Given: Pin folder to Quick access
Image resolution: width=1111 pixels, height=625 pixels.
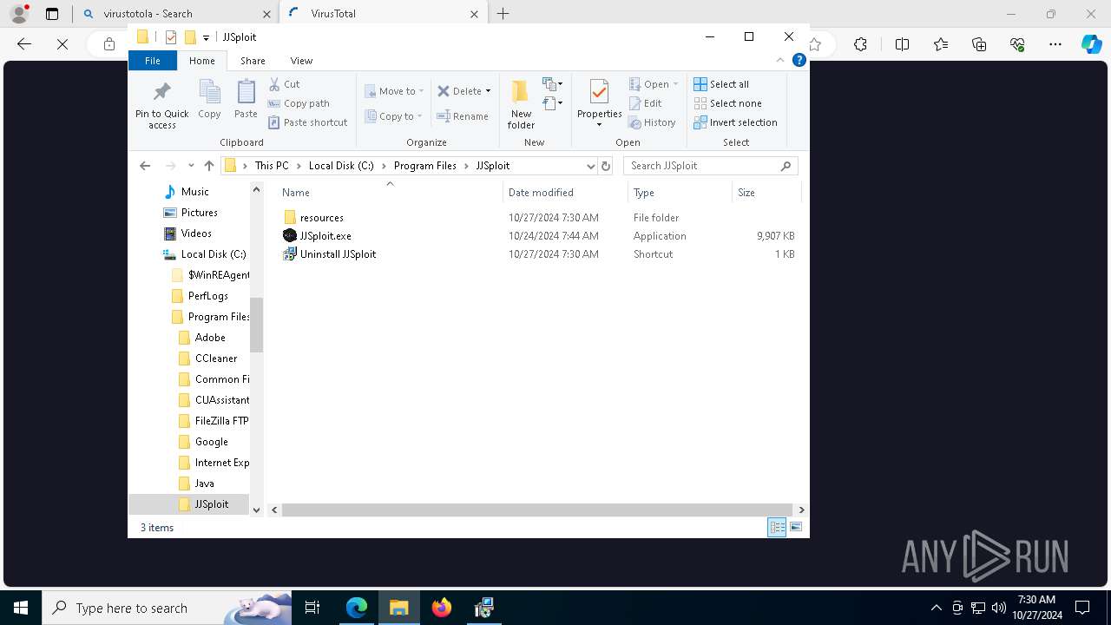Looking at the screenshot, I should [161, 105].
